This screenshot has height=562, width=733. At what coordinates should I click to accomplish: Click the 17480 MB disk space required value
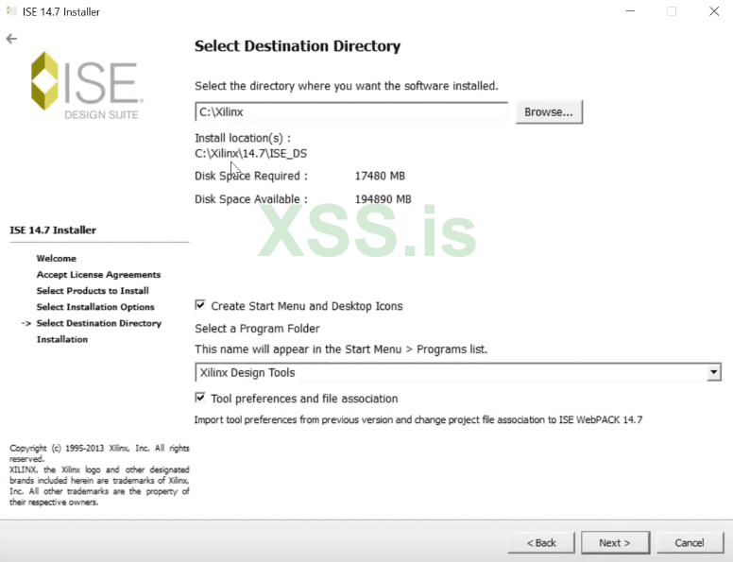(380, 176)
